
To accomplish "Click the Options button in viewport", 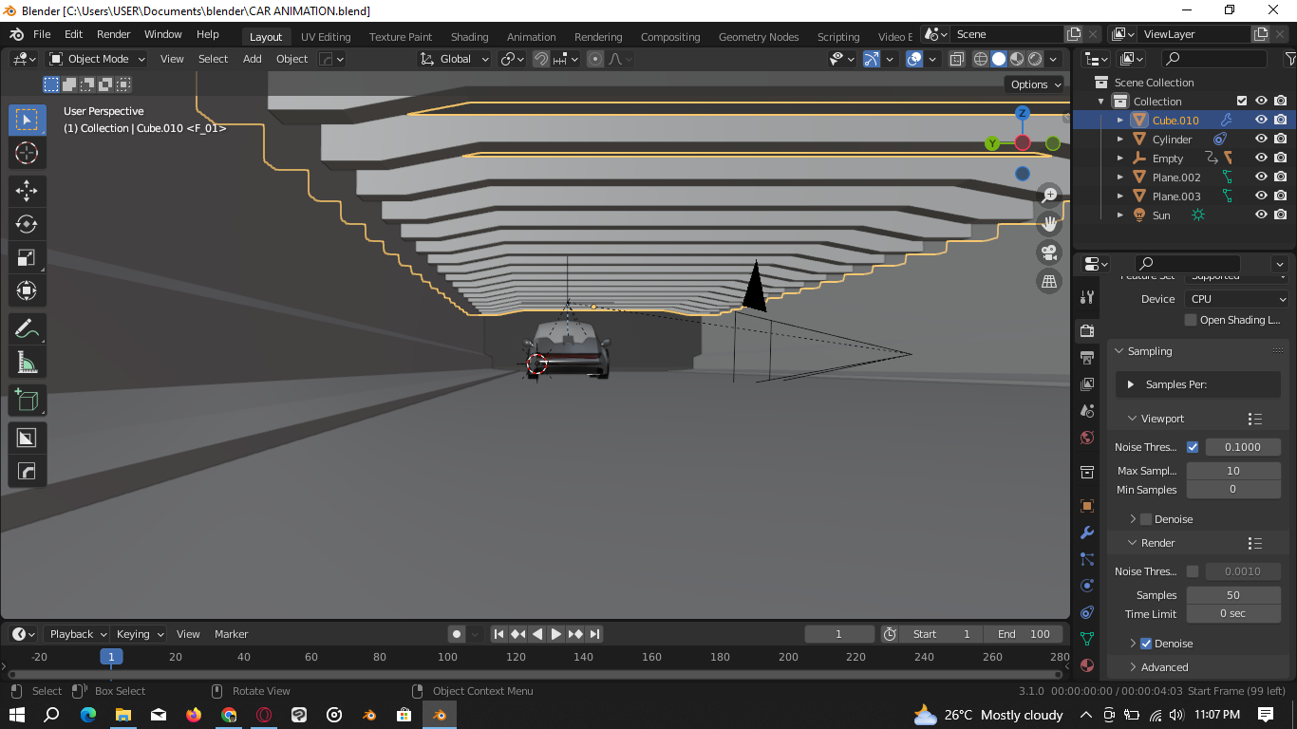I will [x=1036, y=84].
